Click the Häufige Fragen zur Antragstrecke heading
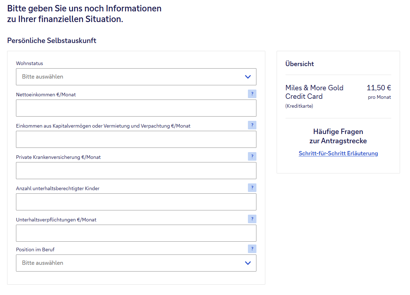The image size is (410, 295). click(x=338, y=136)
